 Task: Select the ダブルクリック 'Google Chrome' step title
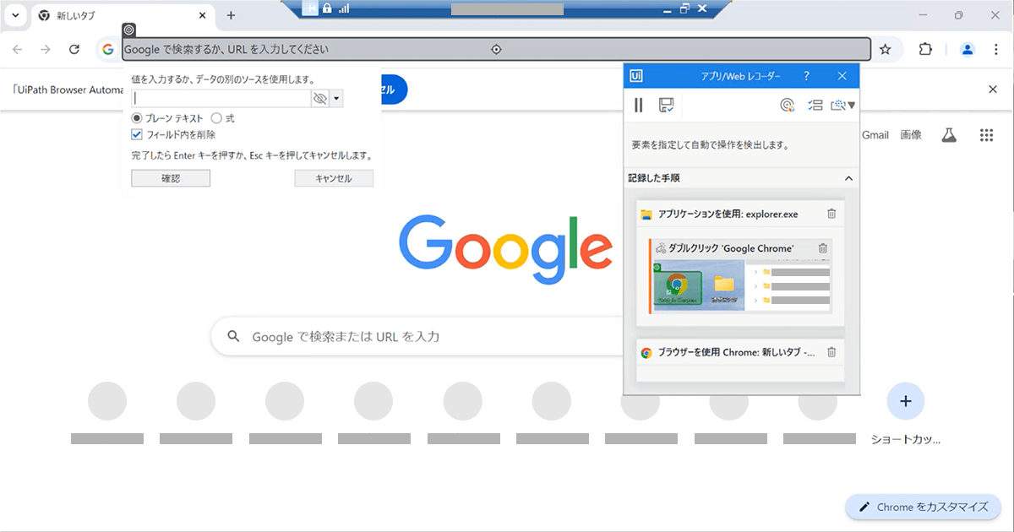[x=731, y=248]
